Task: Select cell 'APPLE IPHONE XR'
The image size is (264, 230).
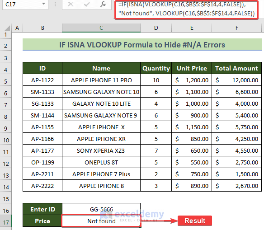Action: (x=101, y=139)
